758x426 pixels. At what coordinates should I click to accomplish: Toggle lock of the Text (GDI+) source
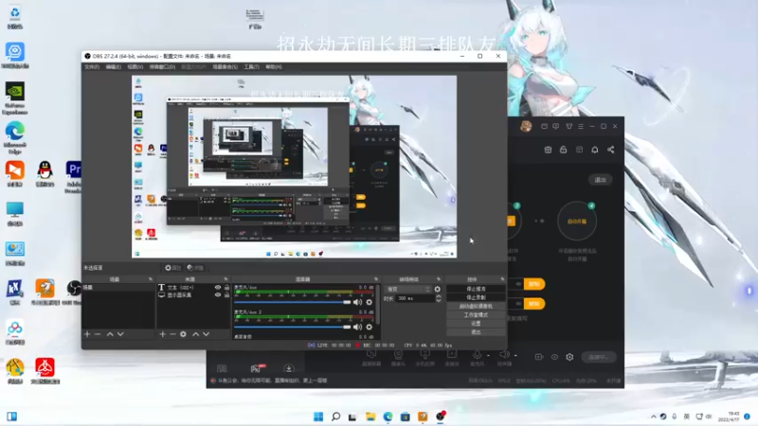(226, 288)
